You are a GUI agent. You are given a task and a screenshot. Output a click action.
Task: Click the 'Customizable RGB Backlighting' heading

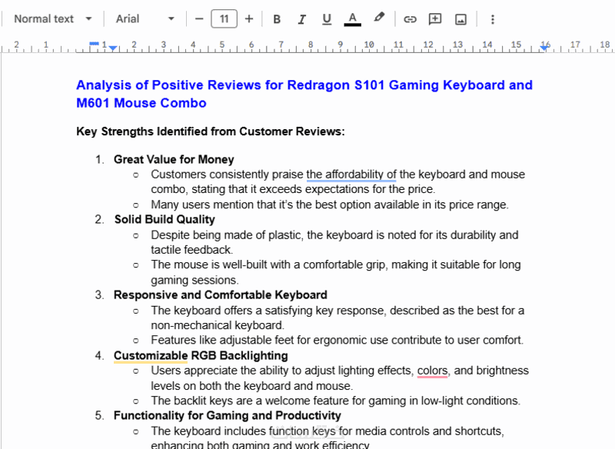201,356
